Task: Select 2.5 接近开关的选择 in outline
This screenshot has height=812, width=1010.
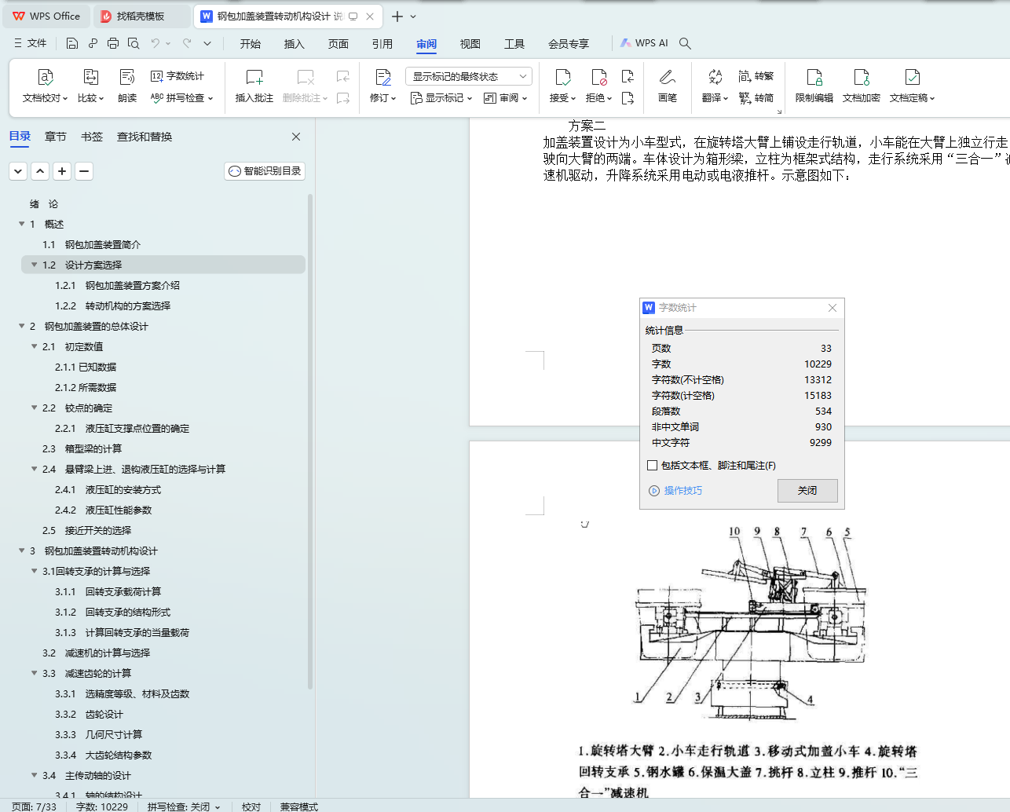Action: (x=87, y=530)
